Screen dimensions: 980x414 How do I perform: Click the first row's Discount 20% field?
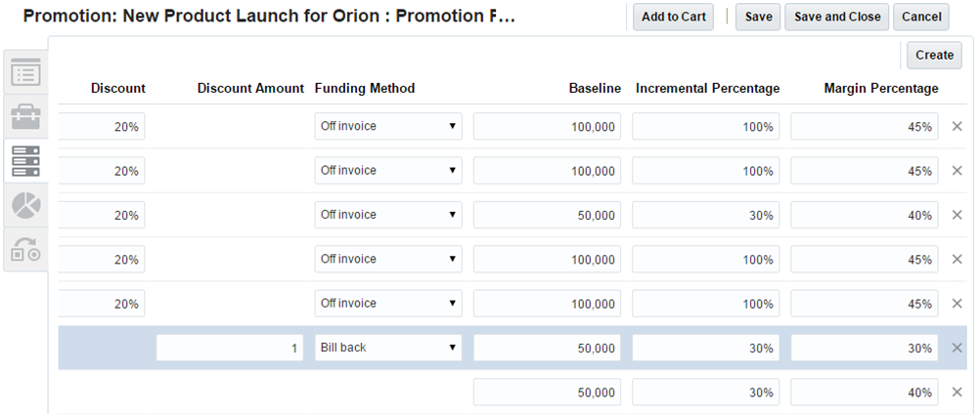click(x=102, y=126)
